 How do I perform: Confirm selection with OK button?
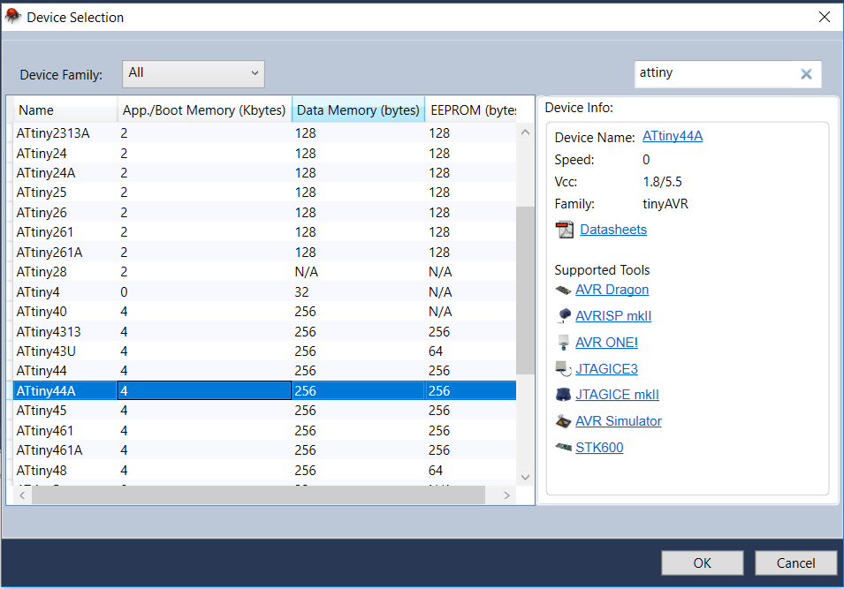pyautogui.click(x=702, y=563)
